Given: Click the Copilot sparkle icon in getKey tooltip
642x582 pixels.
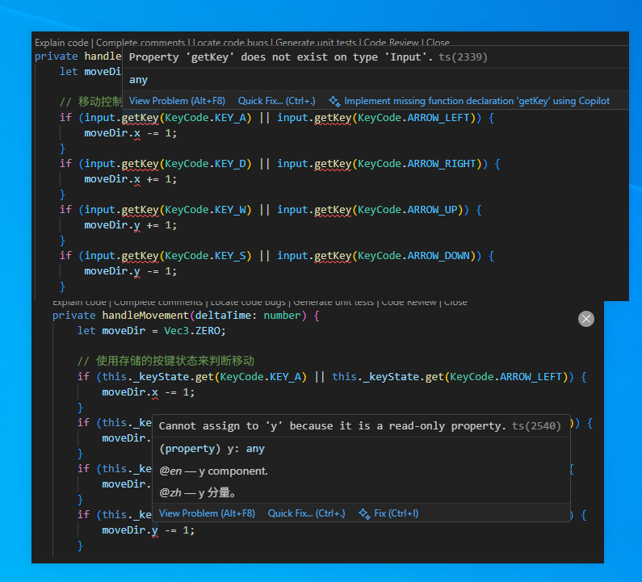Looking at the screenshot, I should 334,101.
